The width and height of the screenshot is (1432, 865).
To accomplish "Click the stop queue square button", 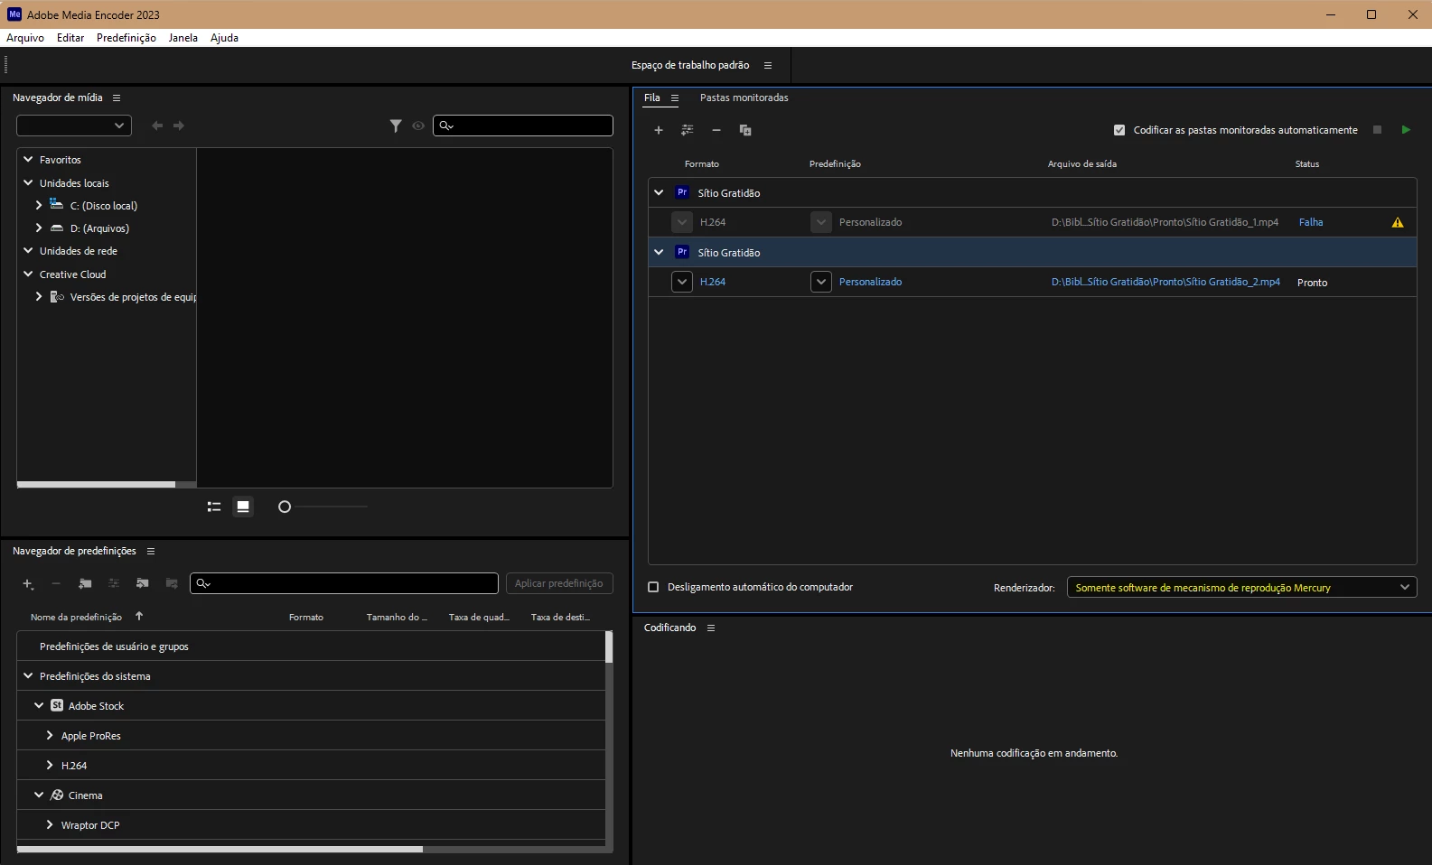I will (1377, 130).
